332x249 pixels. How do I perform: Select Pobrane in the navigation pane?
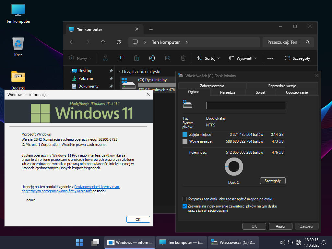click(86, 78)
